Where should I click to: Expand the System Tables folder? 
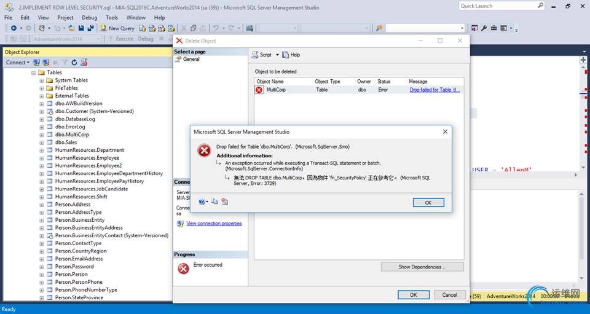pyautogui.click(x=41, y=80)
